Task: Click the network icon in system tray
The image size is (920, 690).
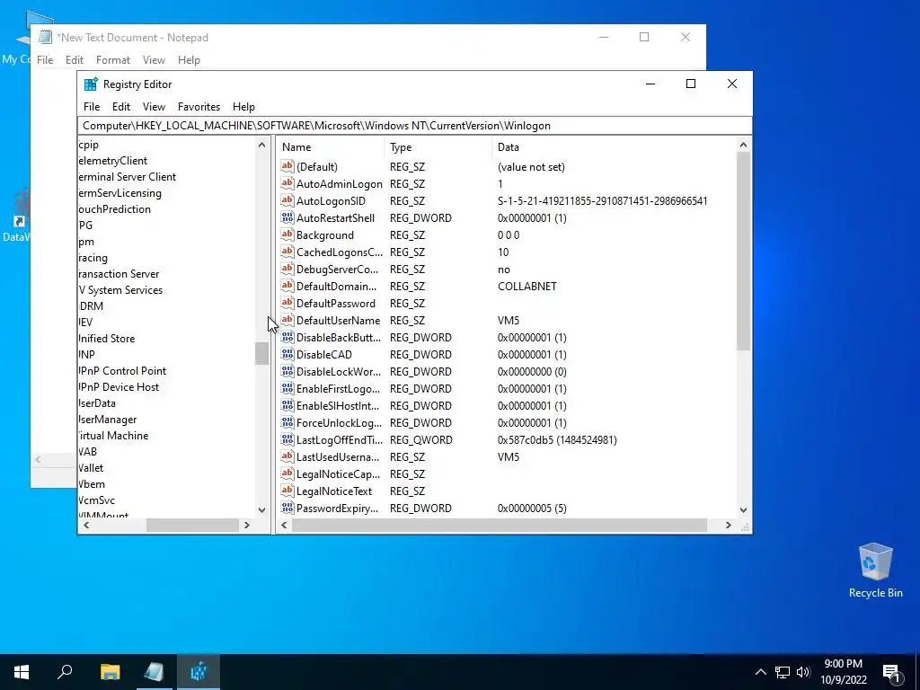Action: point(783,672)
